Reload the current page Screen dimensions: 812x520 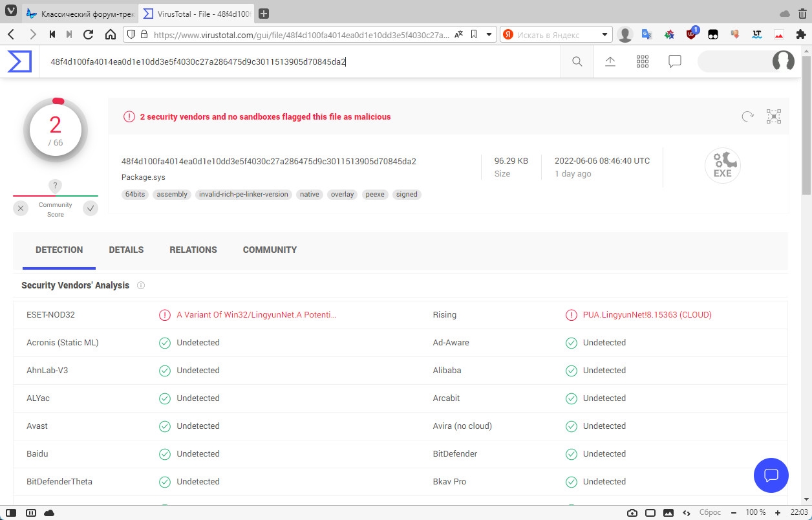(89, 34)
